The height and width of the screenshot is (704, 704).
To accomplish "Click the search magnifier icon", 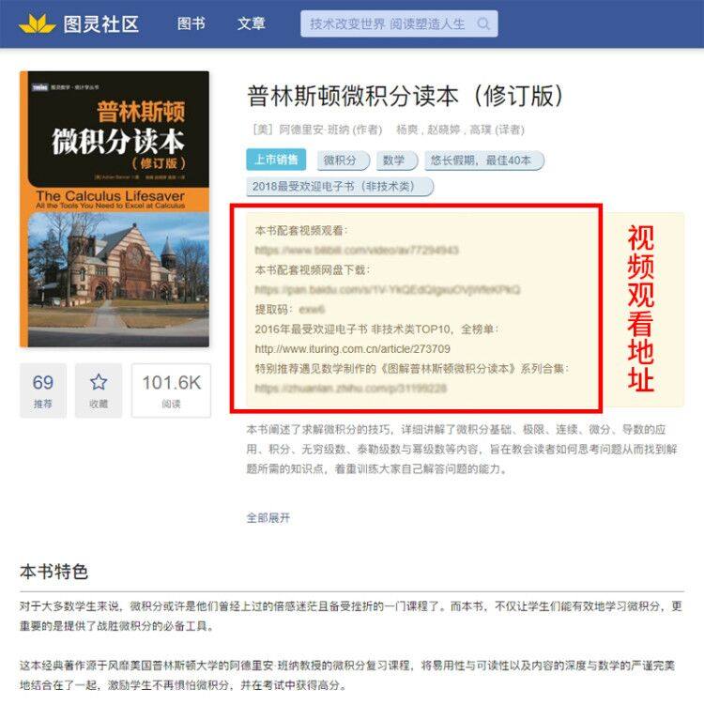I will pyautogui.click(x=483, y=23).
